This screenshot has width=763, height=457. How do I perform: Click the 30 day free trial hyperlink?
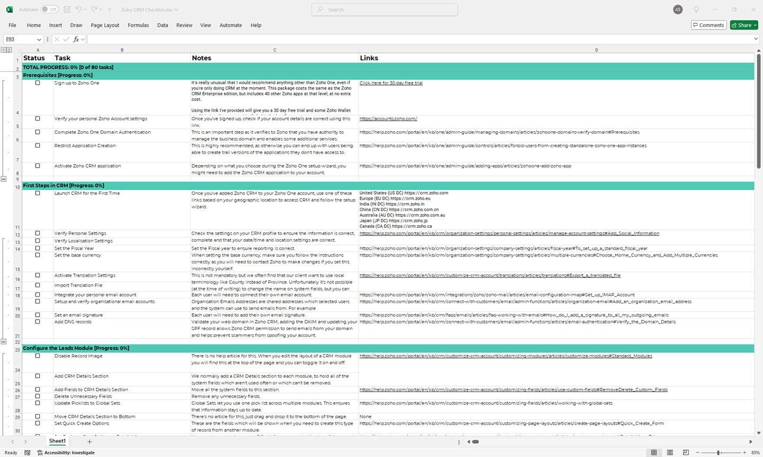[x=391, y=83]
